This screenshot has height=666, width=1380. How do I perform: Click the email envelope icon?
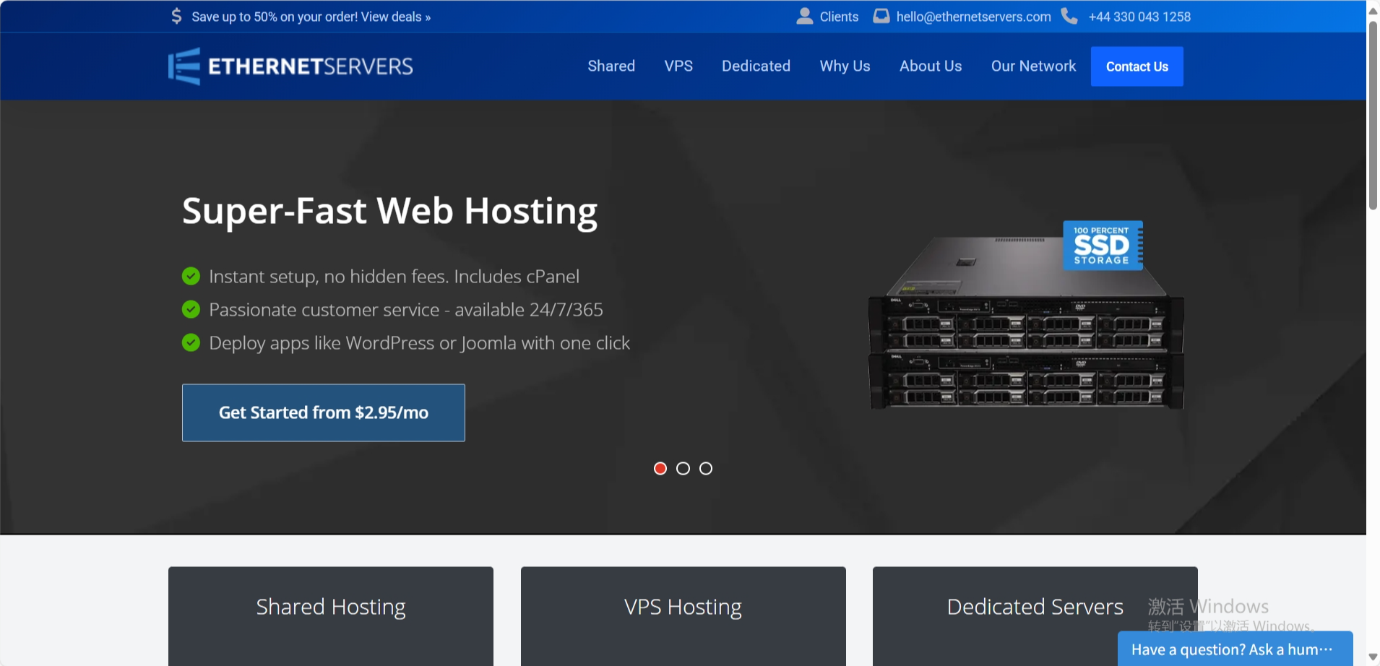pyautogui.click(x=881, y=16)
